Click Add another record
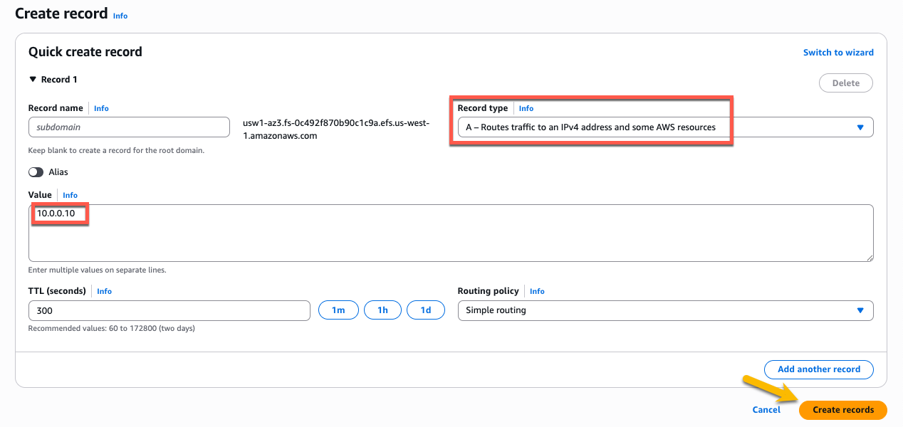The height and width of the screenshot is (427, 903). click(818, 369)
